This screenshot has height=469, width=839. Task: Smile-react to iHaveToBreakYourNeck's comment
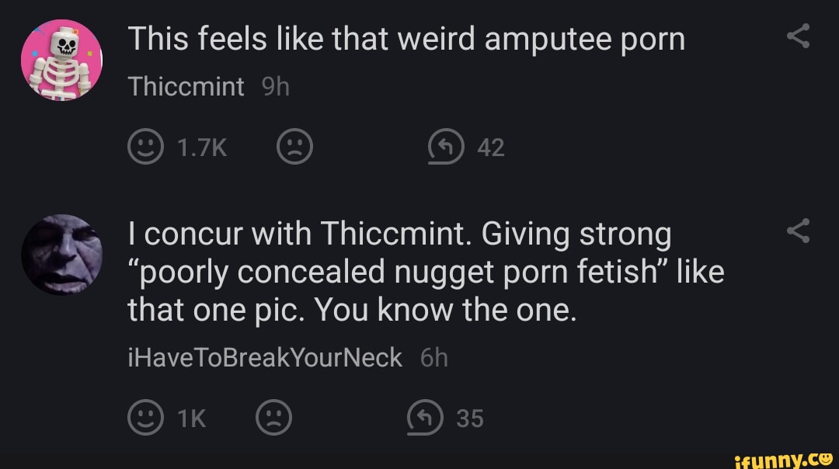pyautogui.click(x=145, y=417)
